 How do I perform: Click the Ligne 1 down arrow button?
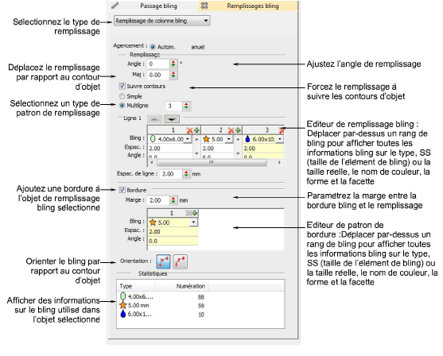coord(172,118)
